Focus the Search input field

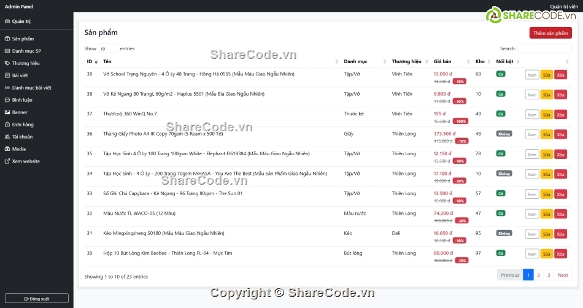click(x=545, y=48)
